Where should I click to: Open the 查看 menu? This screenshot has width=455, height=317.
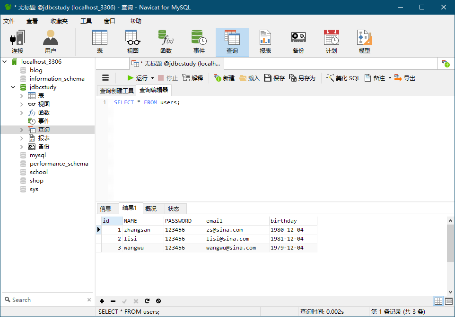32,21
